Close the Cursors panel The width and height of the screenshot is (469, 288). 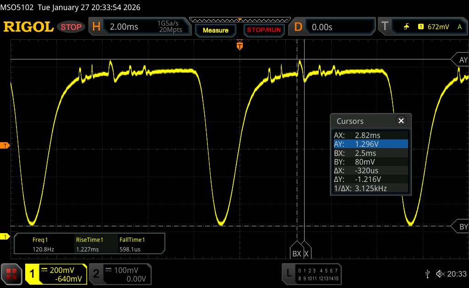(401, 121)
